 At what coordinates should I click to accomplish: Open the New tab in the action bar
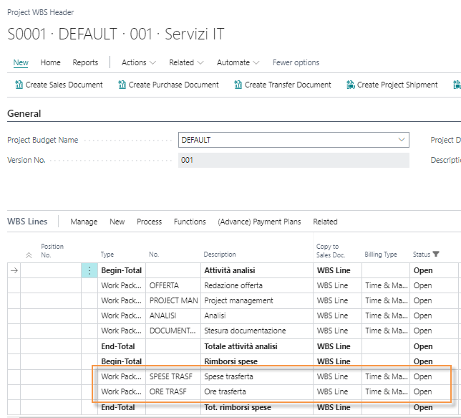[21, 62]
